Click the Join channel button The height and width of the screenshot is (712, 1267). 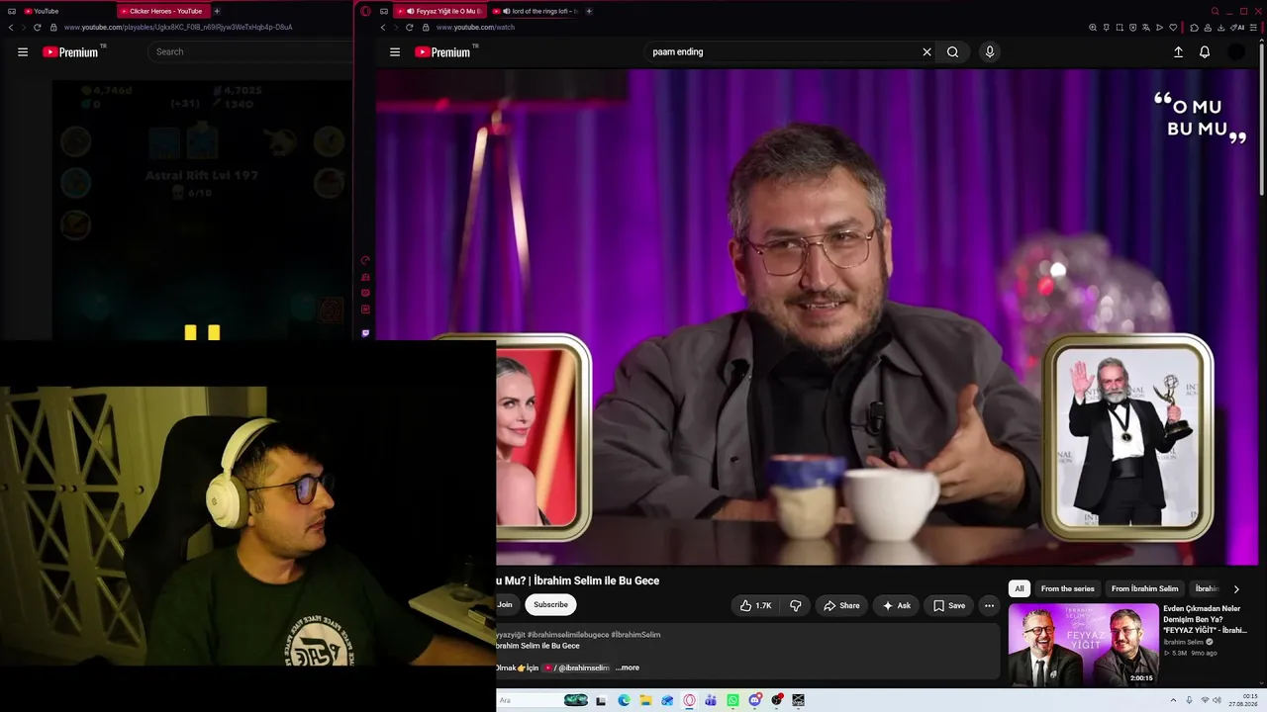tap(507, 605)
